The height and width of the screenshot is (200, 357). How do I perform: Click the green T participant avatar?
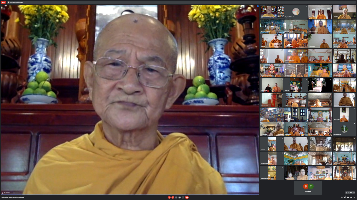pos(311,186)
